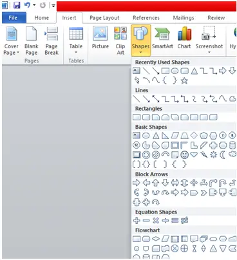This screenshot has height=260, width=237.
Task: Pick Quad Arrow in Block Arrows
Action: pyautogui.click(x=194, y=183)
